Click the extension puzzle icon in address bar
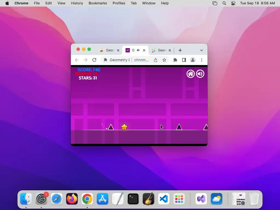 (106, 60)
